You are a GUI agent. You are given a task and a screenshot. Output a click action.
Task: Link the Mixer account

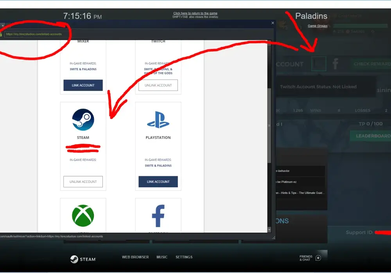click(83, 85)
